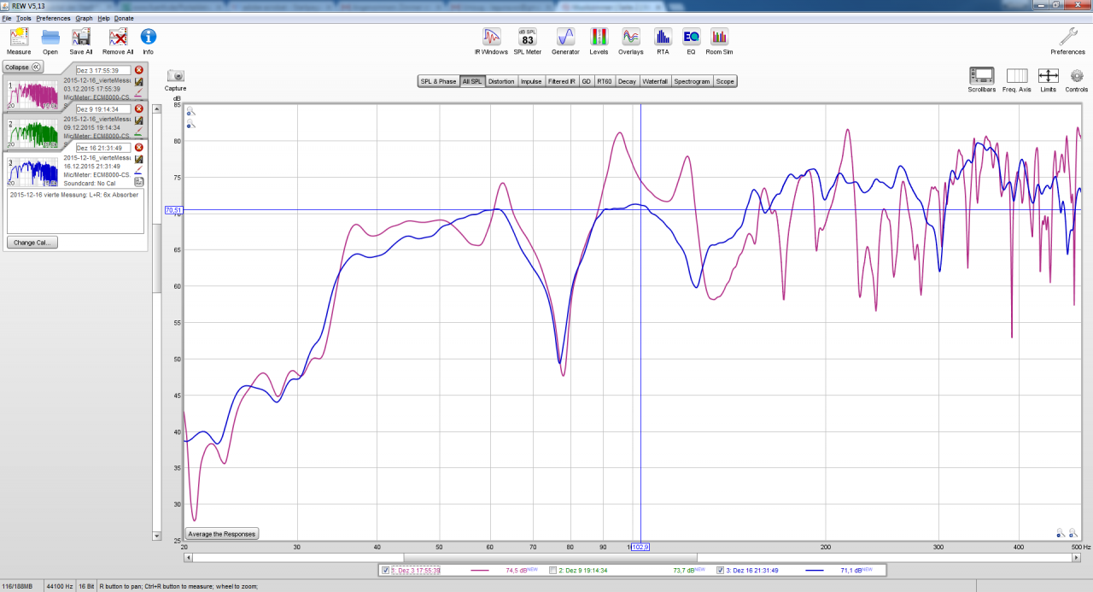Screen dimensions: 1093x592
Task: Switch to the Waterfall tab
Action: pos(655,81)
